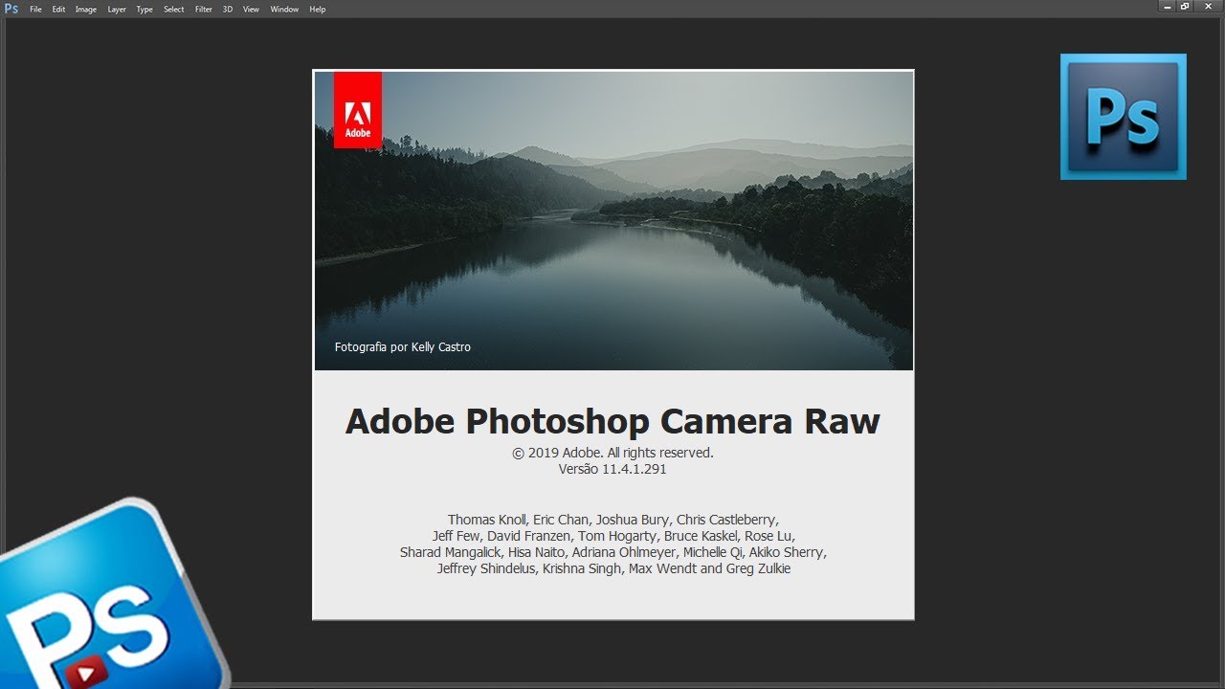This screenshot has height=689, width=1225.
Task: Click the Ps application icon in menu bar
Action: coord(11,9)
